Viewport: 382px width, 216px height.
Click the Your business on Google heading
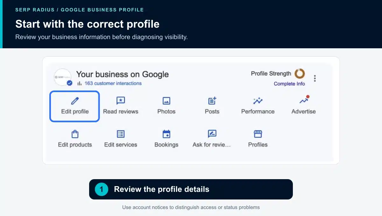click(123, 74)
